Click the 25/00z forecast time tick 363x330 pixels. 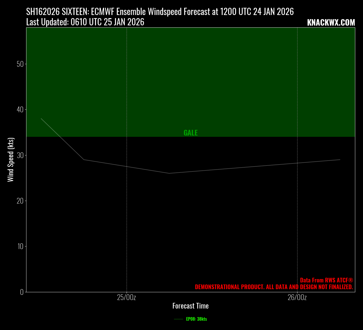pyautogui.click(x=126, y=297)
